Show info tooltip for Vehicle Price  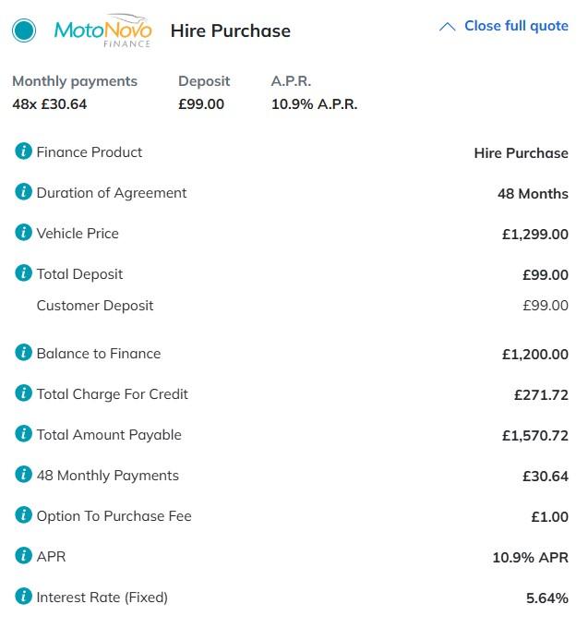[23, 233]
